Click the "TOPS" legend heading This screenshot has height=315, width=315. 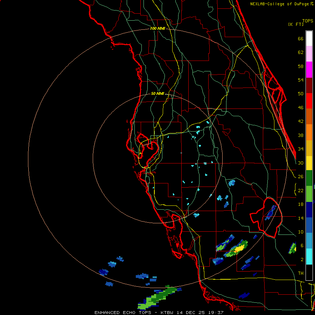click(x=308, y=21)
